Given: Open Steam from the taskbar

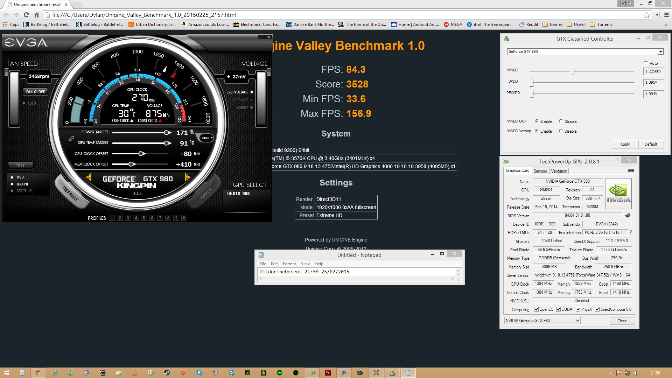Looking at the screenshot, I should coord(167,373).
